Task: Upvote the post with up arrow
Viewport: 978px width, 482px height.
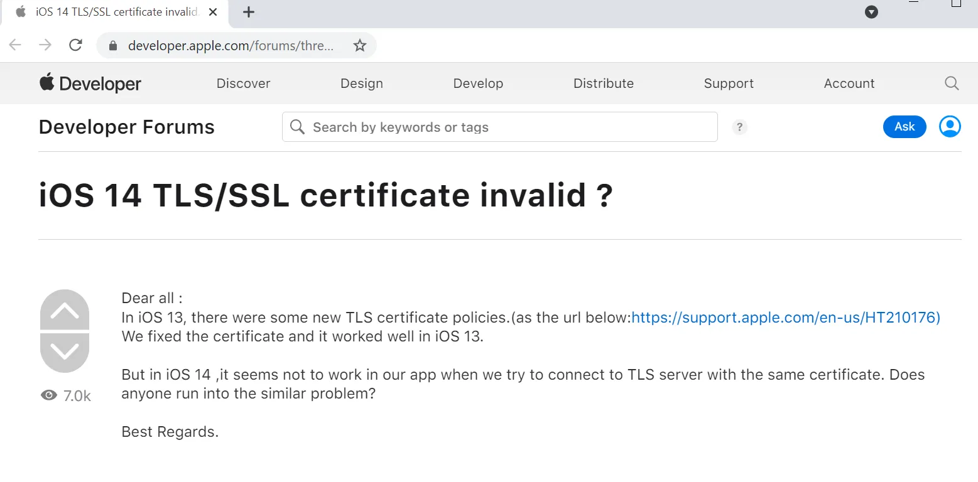Action: [65, 310]
